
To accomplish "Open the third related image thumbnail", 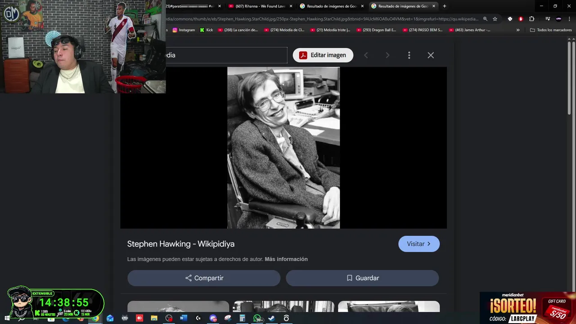I will coord(389,306).
